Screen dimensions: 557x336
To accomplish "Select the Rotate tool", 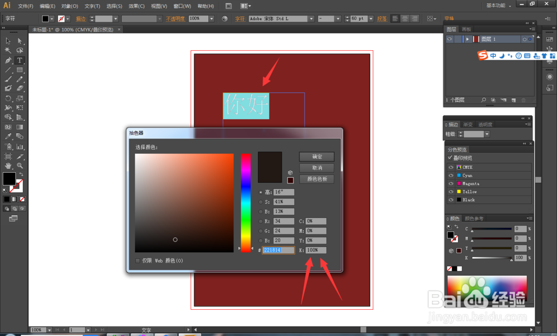I will point(8,98).
